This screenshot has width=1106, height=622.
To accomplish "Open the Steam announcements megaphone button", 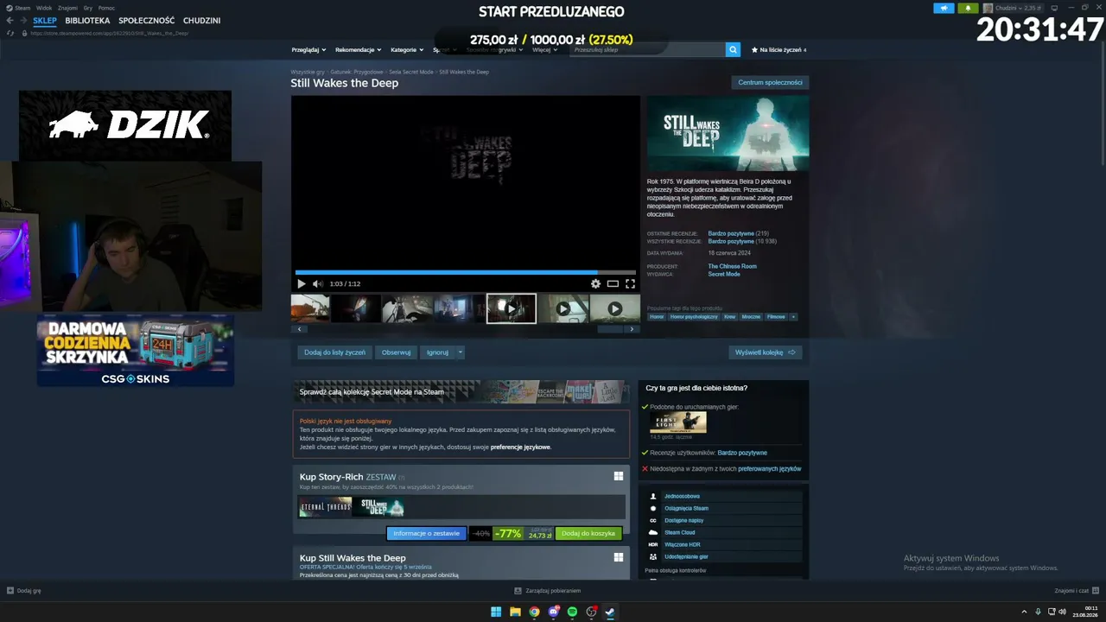I will (944, 9).
